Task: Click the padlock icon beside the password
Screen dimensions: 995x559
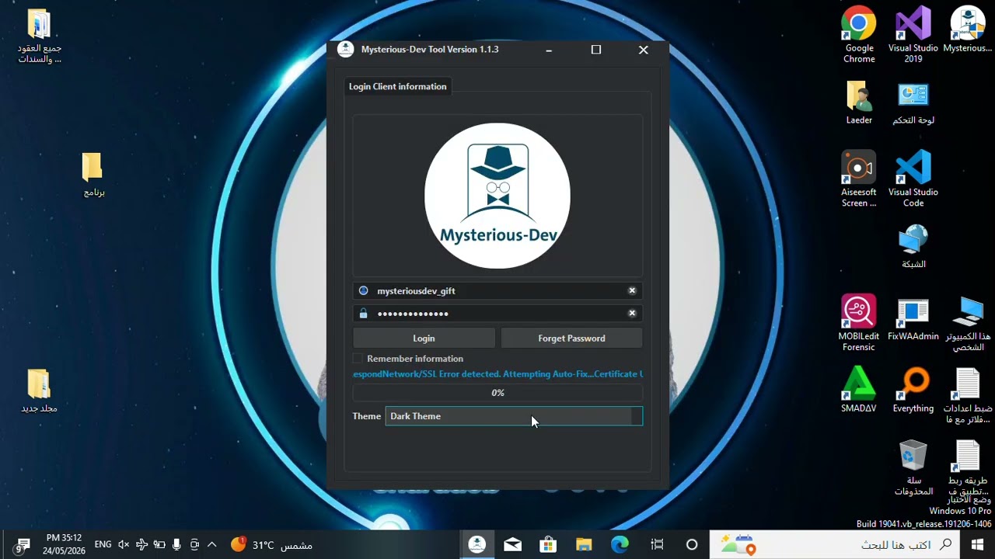Action: click(363, 313)
